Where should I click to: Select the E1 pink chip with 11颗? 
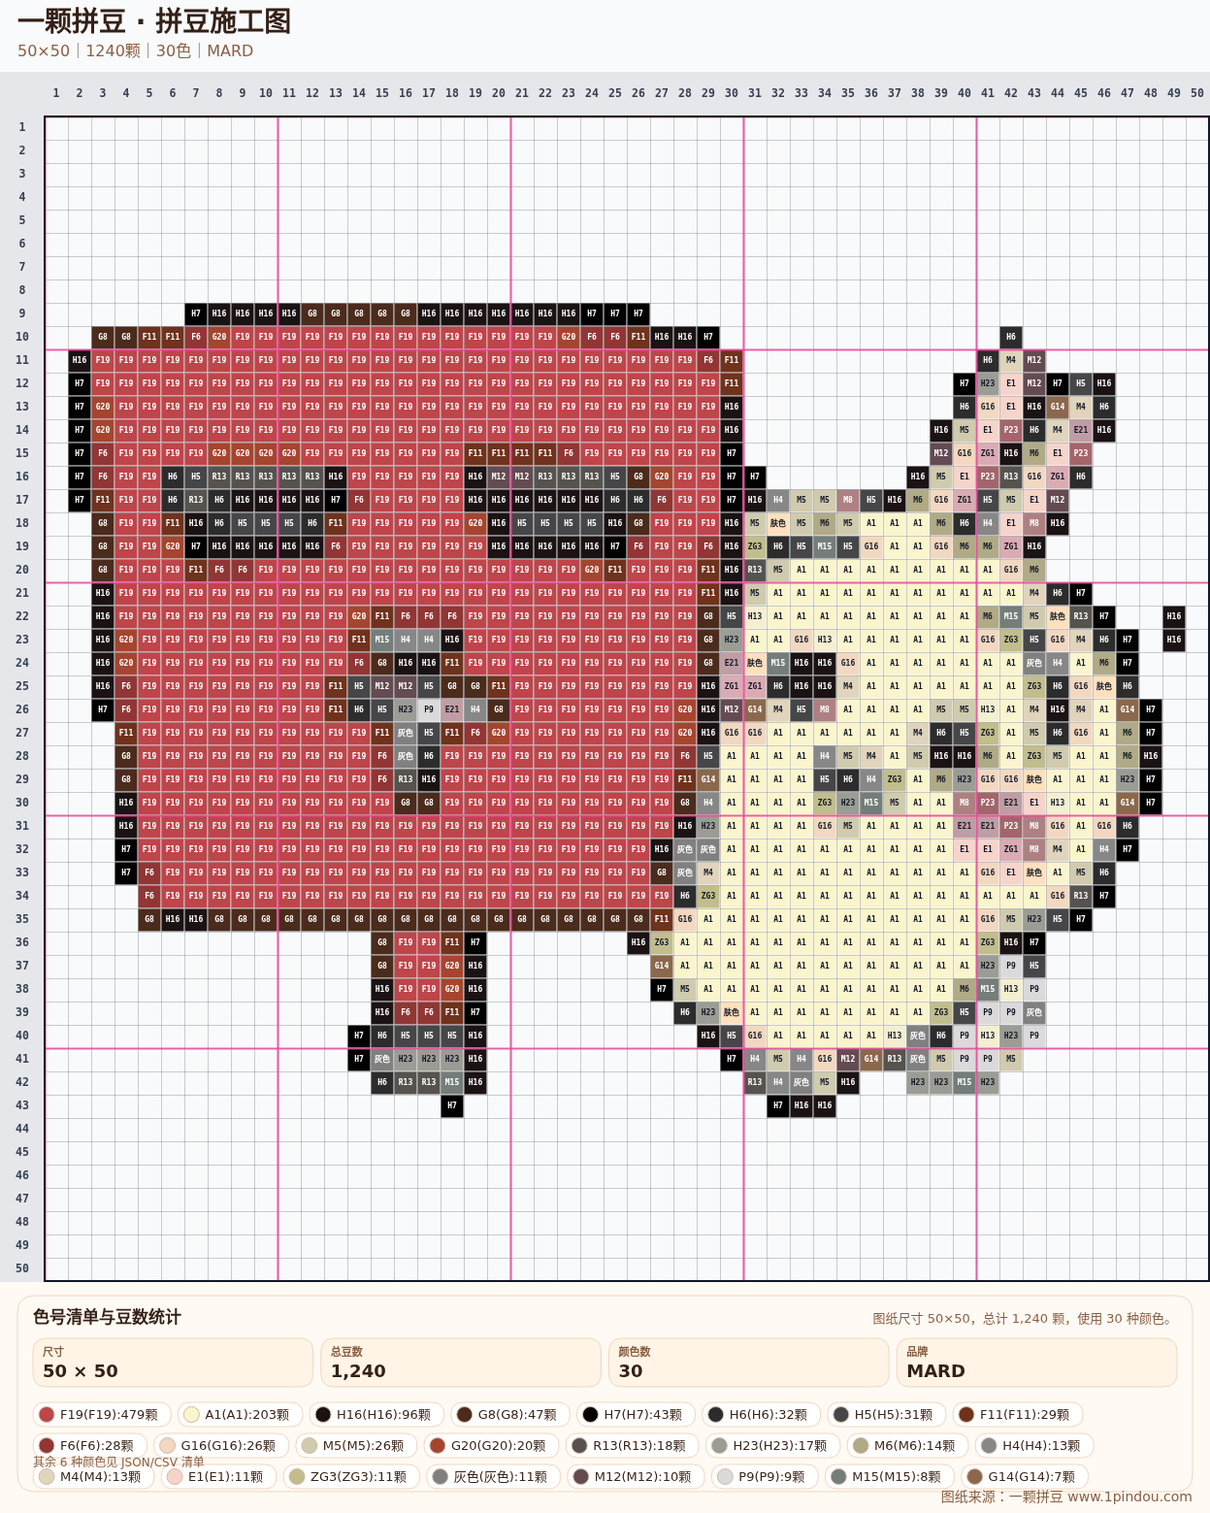pyautogui.click(x=218, y=1477)
